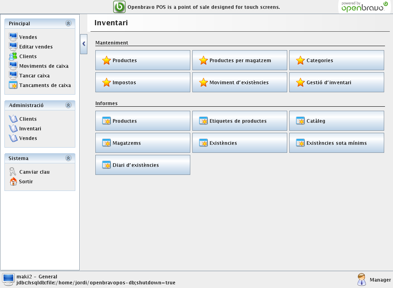Open Tancaments de caixa entry

45,85
